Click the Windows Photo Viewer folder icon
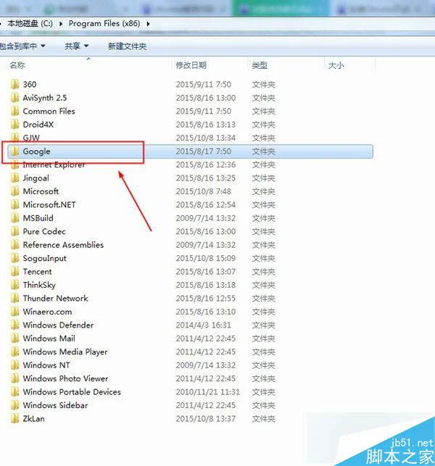The image size is (435, 466). point(14,378)
